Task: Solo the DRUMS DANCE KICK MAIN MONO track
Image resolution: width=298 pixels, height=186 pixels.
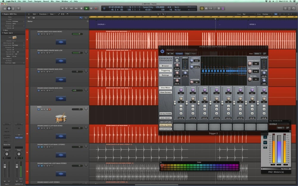Action: 44,34
